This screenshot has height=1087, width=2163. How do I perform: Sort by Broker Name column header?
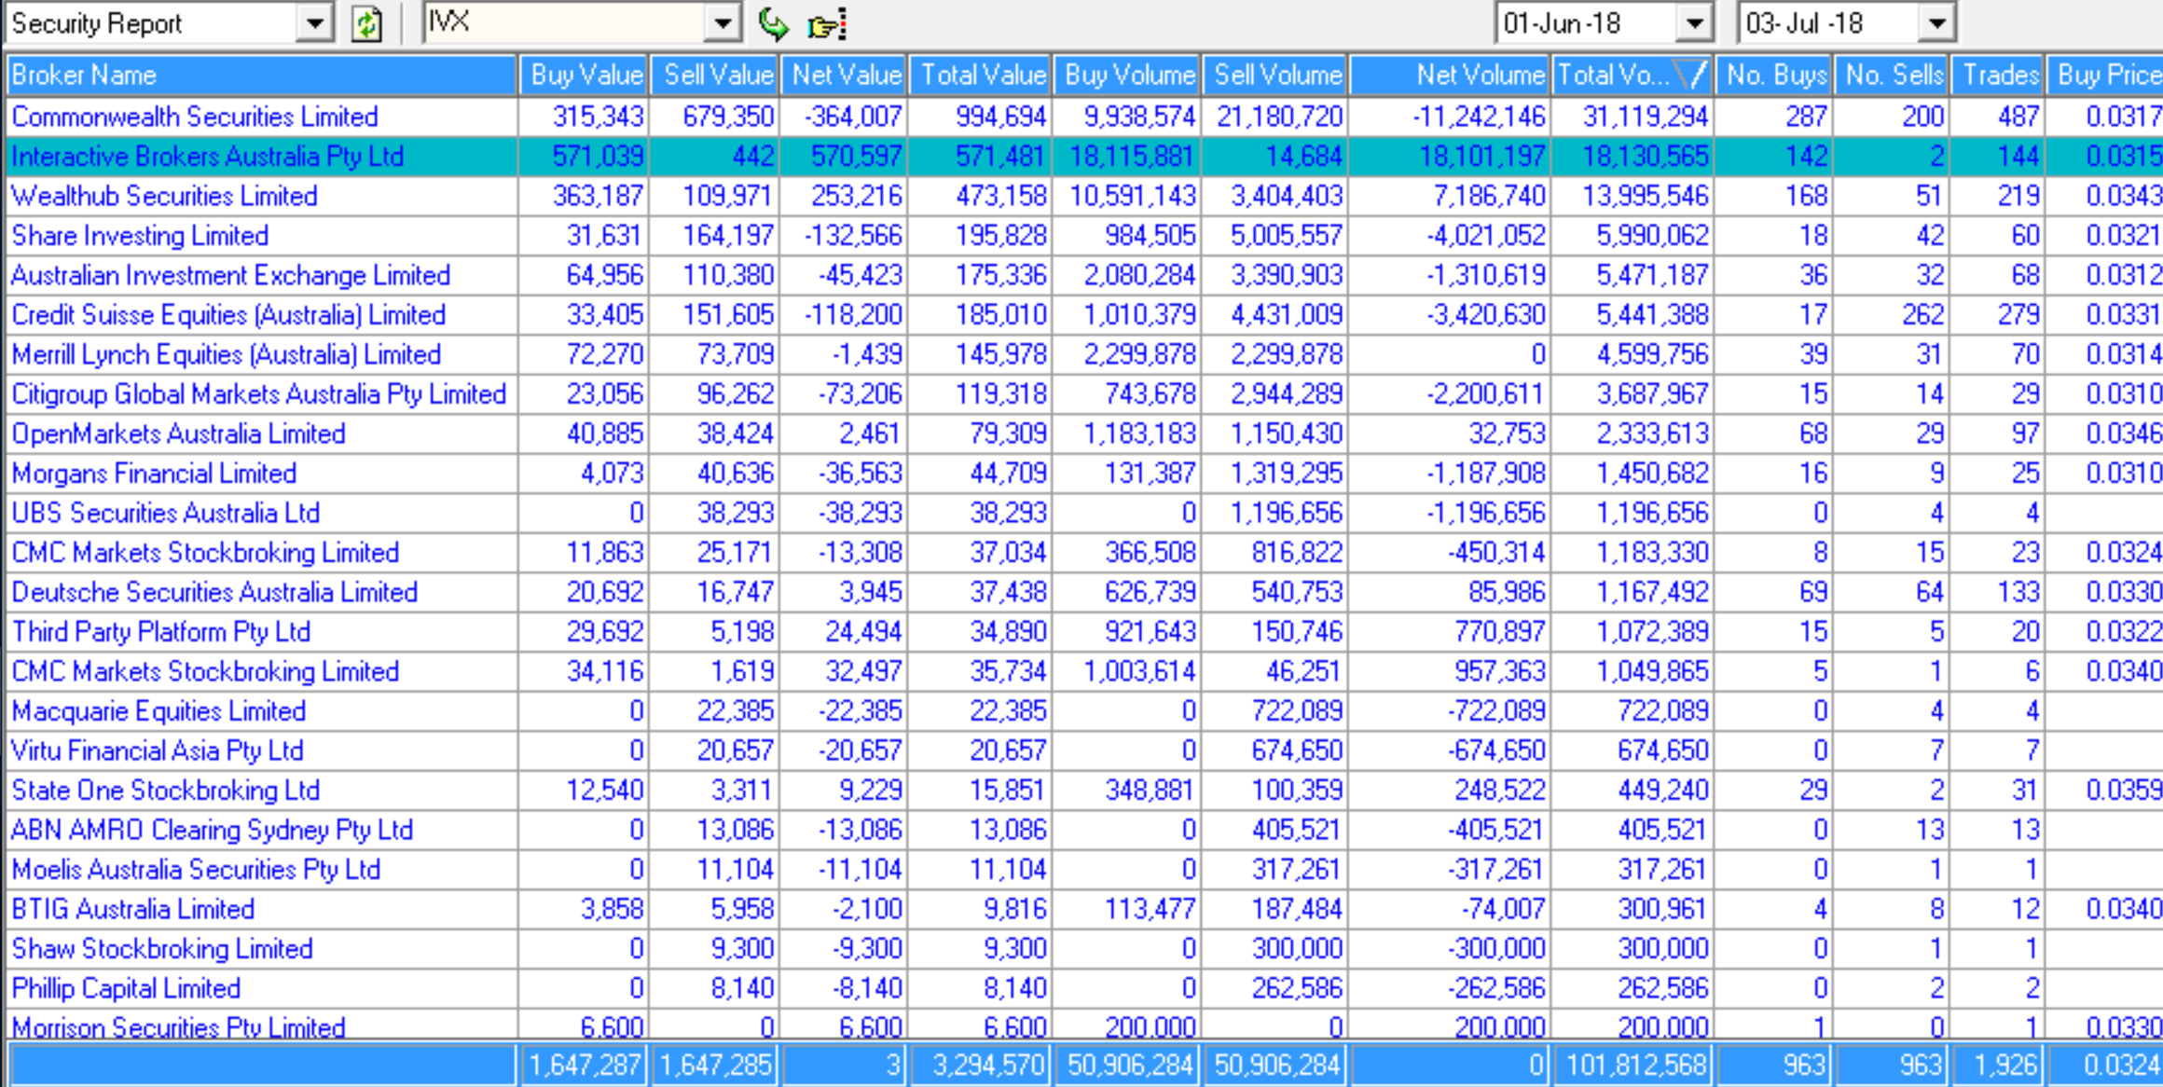[261, 76]
